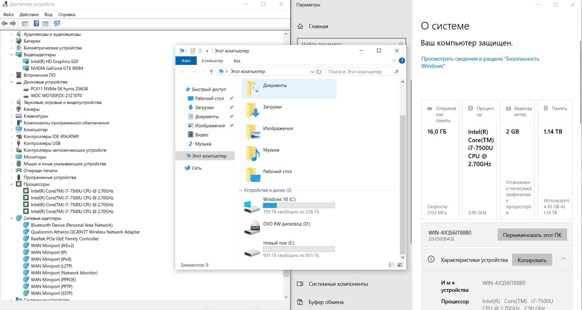582x310 pixels.
Task: Open the Безопасность Windows details link
Action: [480, 62]
